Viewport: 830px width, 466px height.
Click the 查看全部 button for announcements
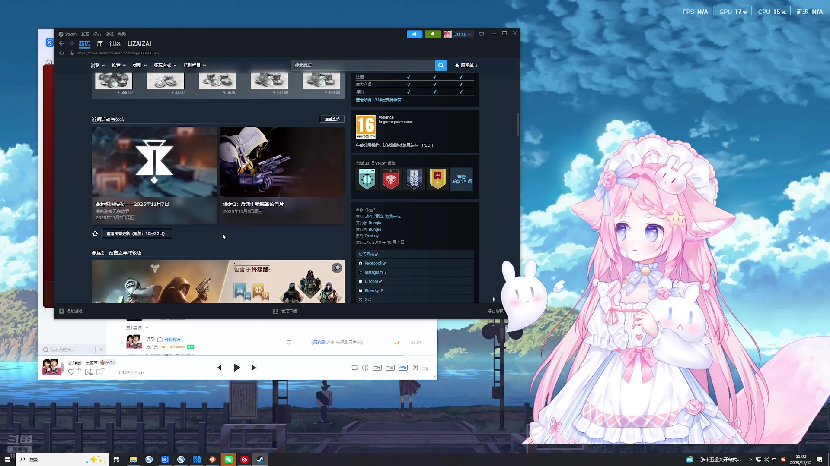point(332,119)
